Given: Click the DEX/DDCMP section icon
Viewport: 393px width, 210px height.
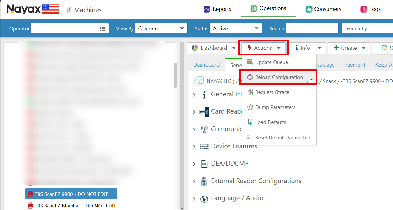Looking at the screenshot, I should (204, 164).
